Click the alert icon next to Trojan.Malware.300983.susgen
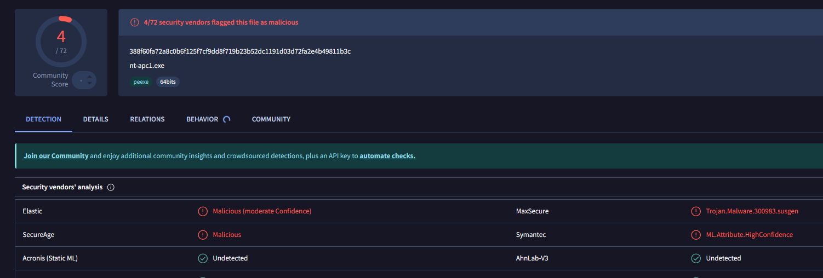 pos(696,211)
